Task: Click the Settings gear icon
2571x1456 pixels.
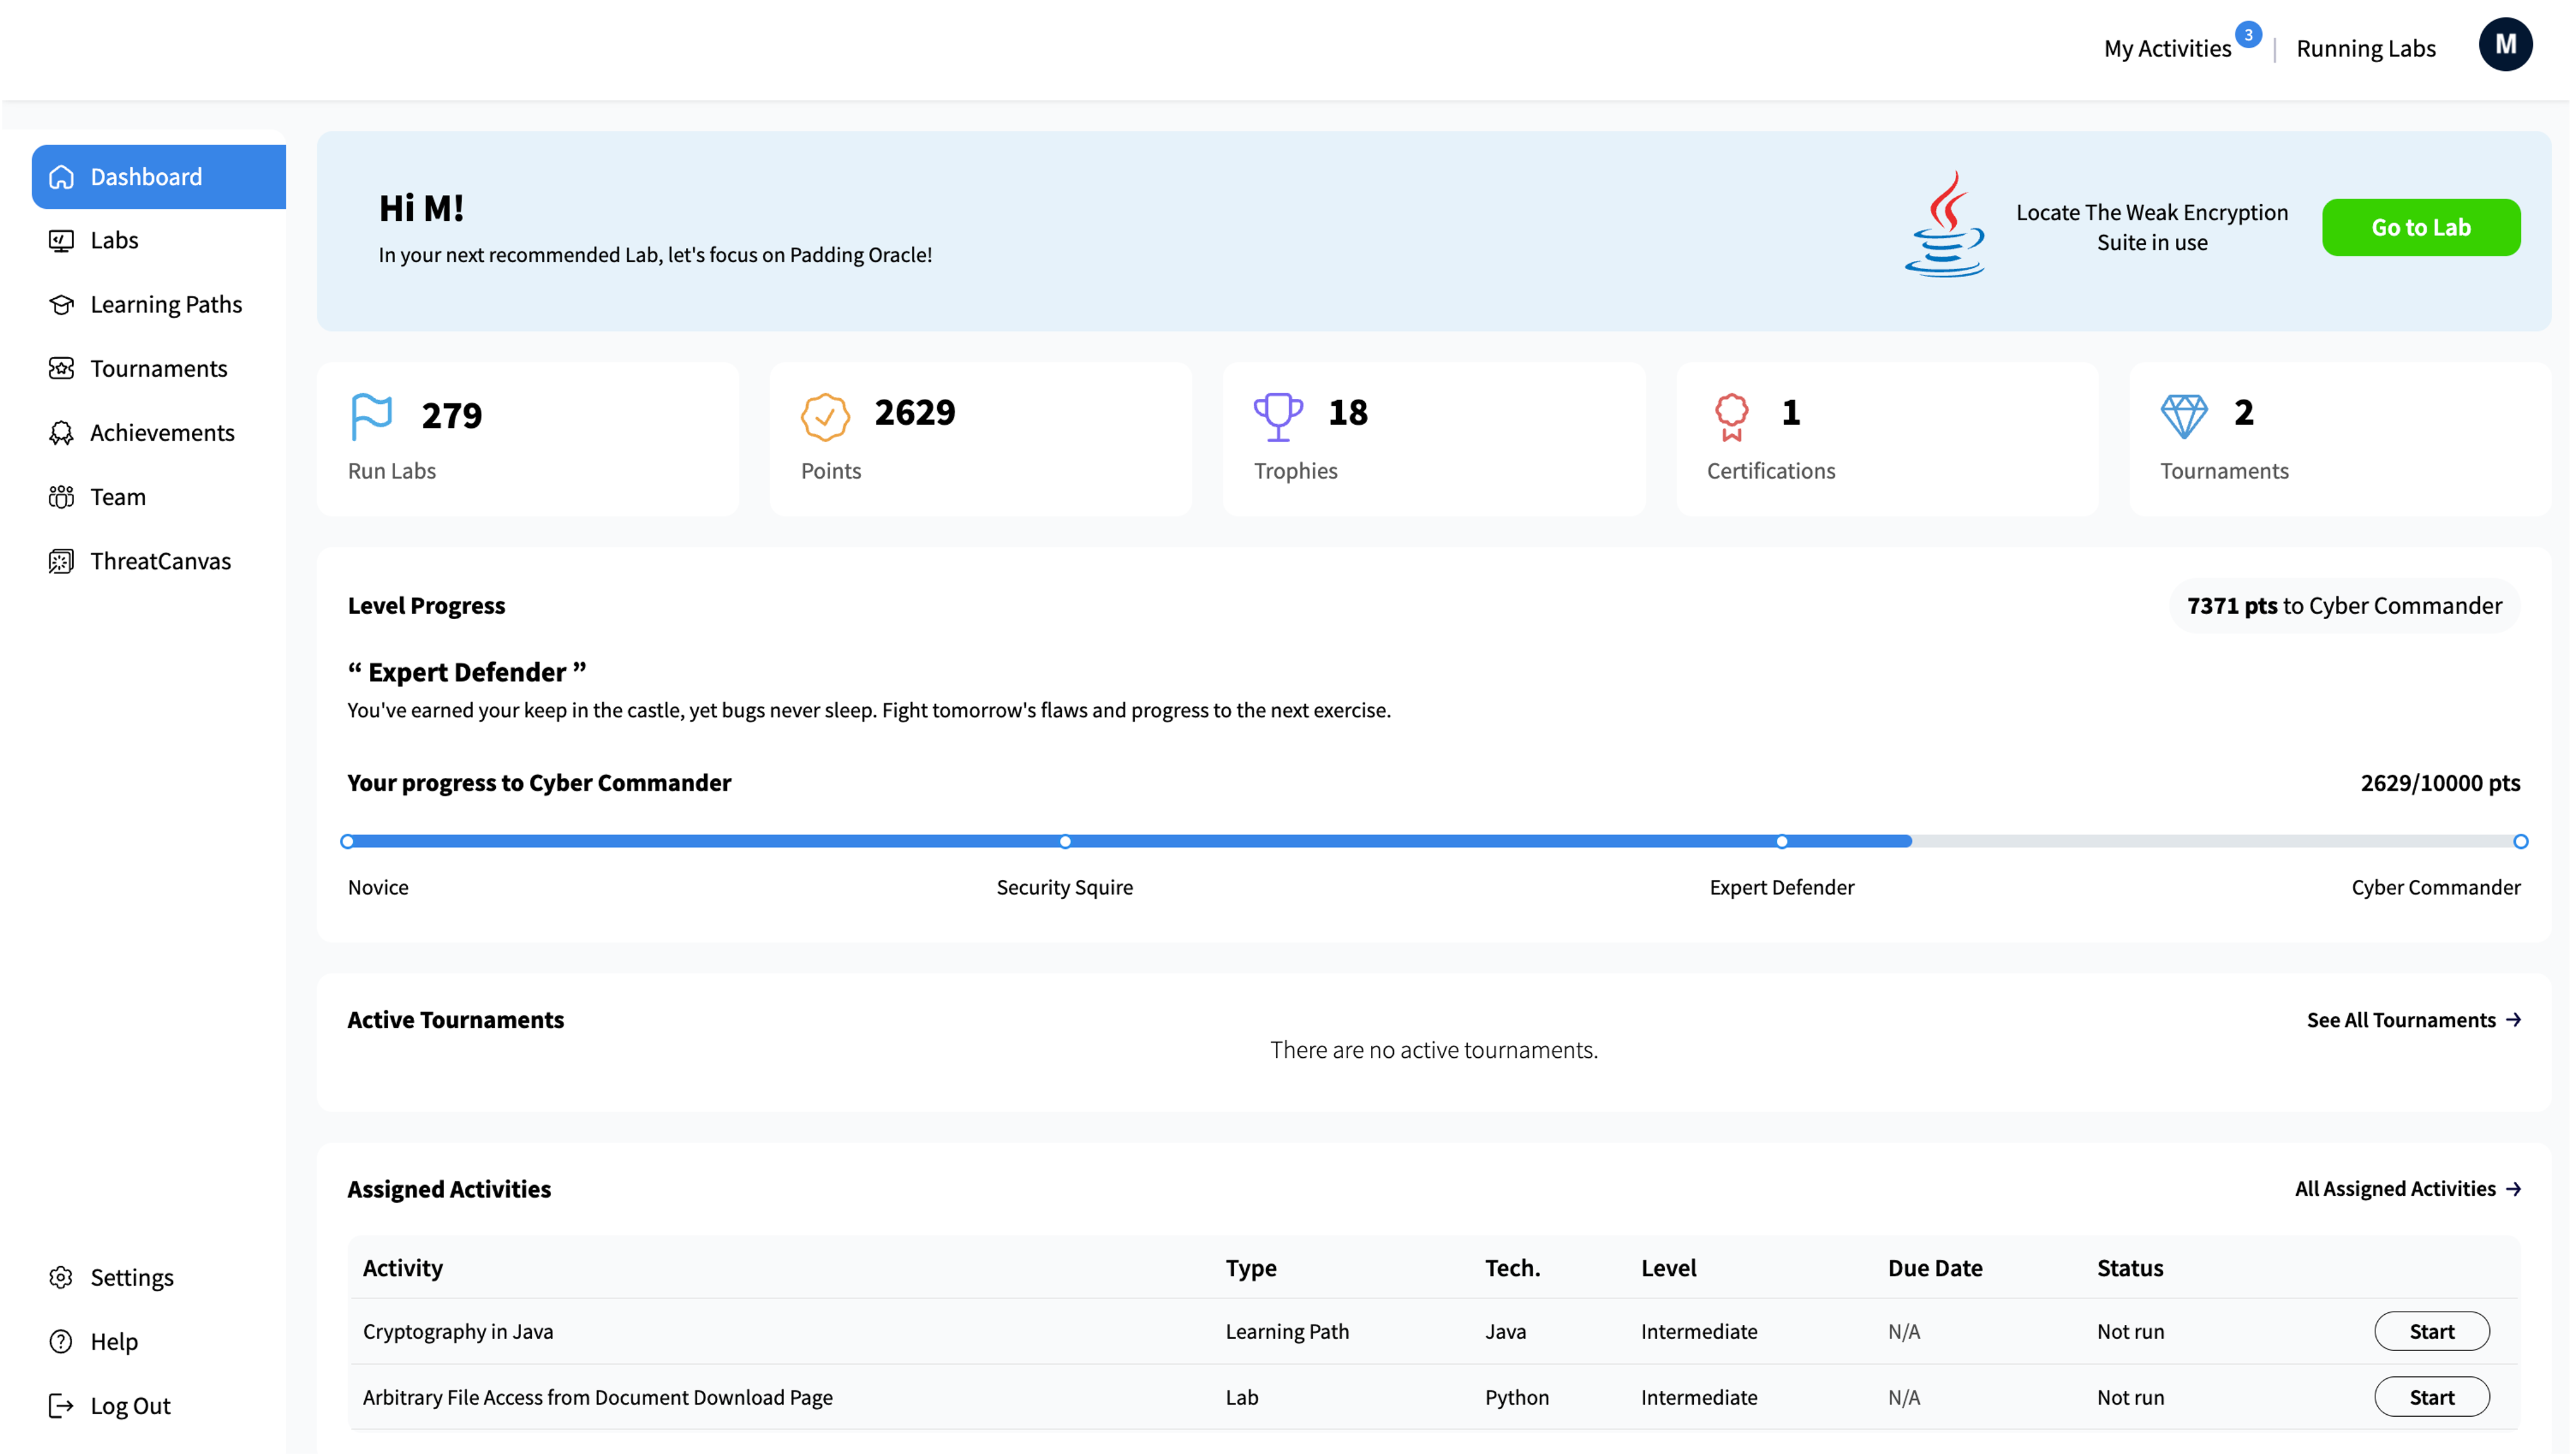Action: (61, 1277)
